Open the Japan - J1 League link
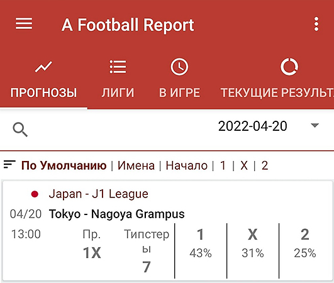 [x=98, y=194]
